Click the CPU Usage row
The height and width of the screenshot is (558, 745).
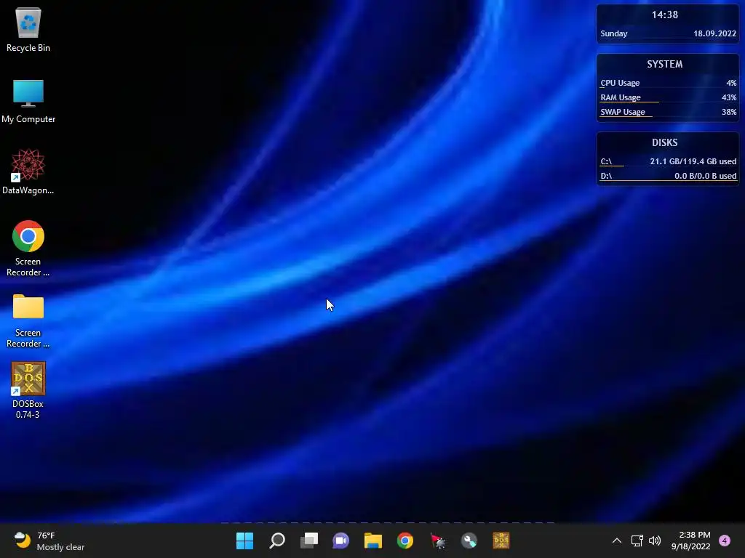pos(668,83)
